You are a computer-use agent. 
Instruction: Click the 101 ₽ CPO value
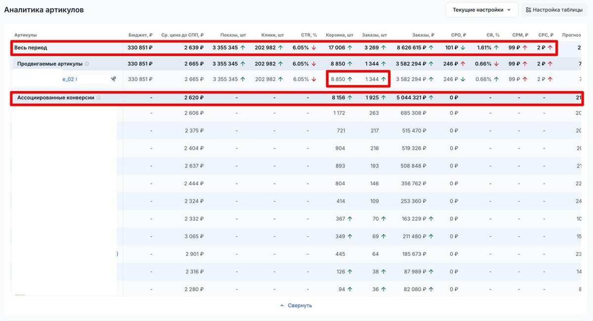[452, 48]
